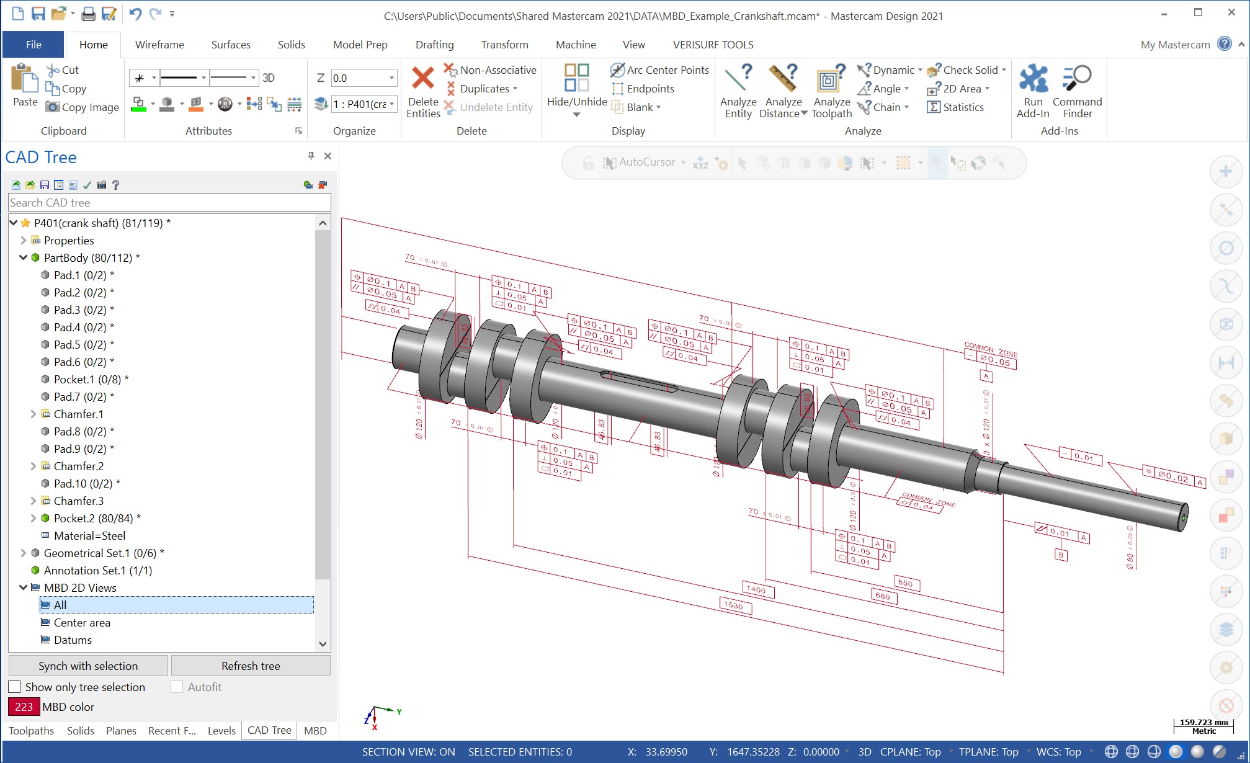Image resolution: width=1250 pixels, height=763 pixels.
Task: Toggle AutoCursor in selection bar
Action: (x=640, y=163)
